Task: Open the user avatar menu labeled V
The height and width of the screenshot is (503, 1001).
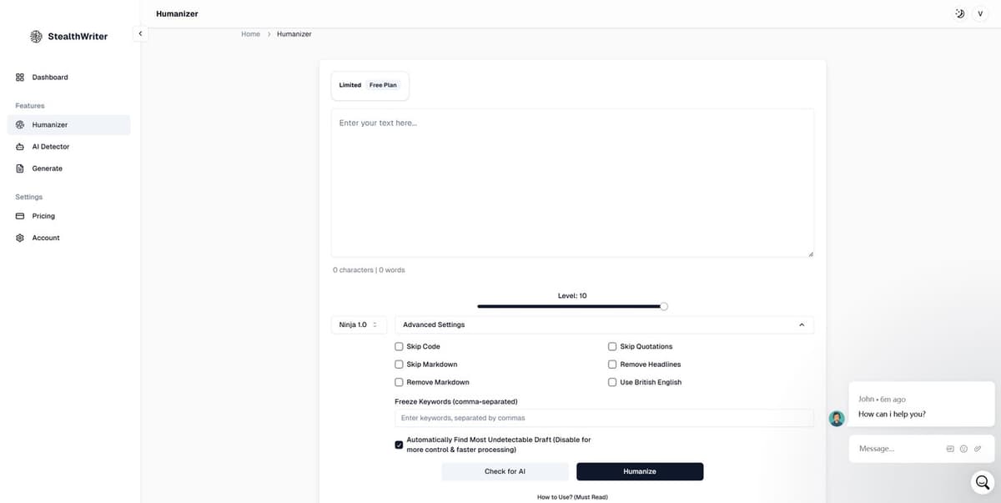Action: [979, 14]
